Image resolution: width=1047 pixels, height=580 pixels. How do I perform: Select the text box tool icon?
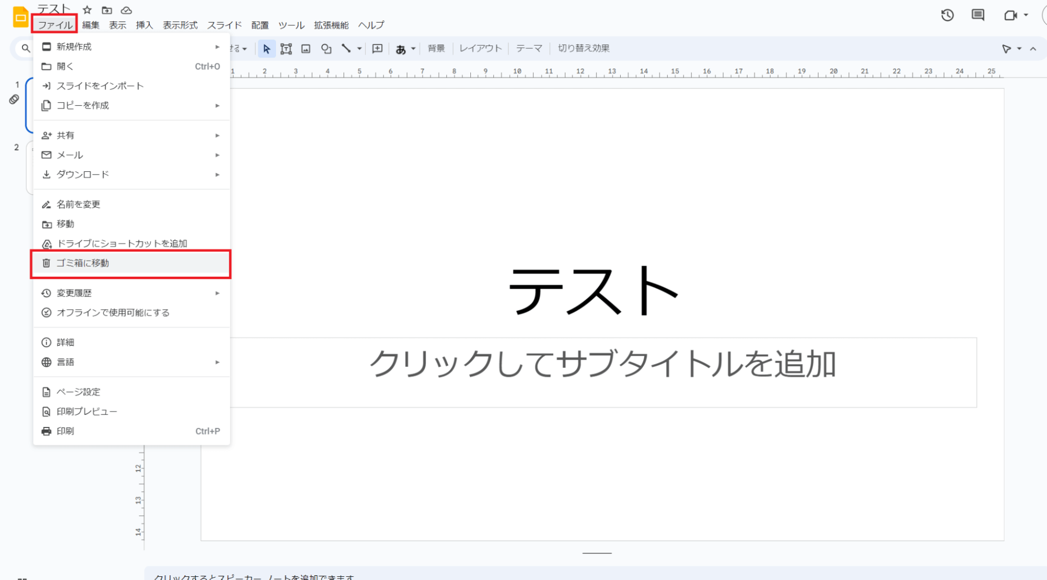pyautogui.click(x=286, y=49)
